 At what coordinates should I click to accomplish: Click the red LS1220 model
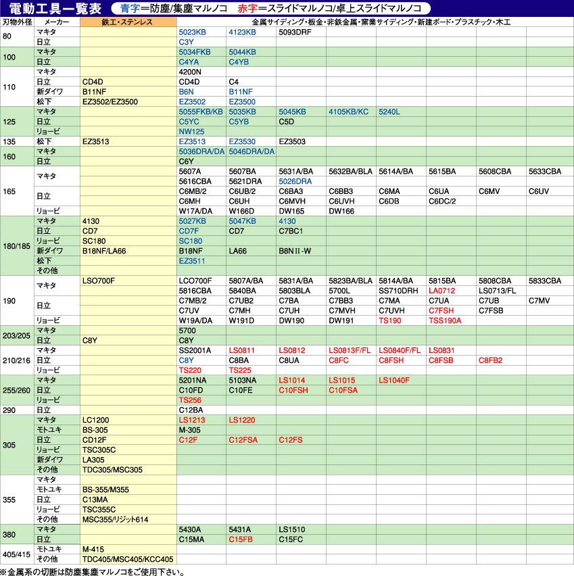[242, 420]
